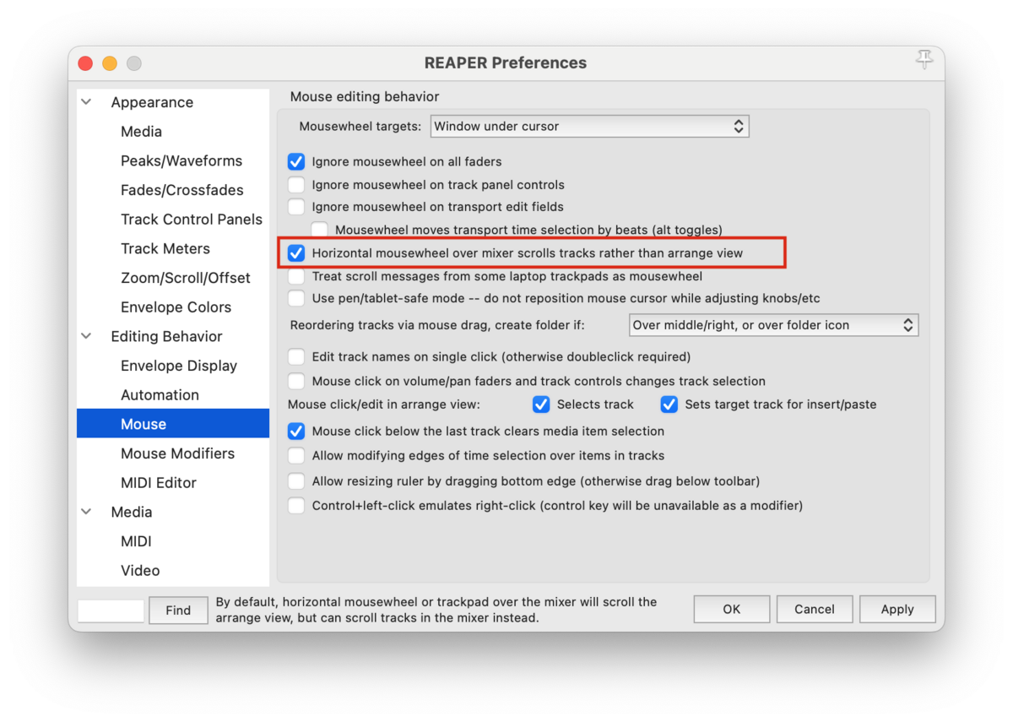Click the Cancel button
Screen dimensions: 1013x722
coord(815,609)
